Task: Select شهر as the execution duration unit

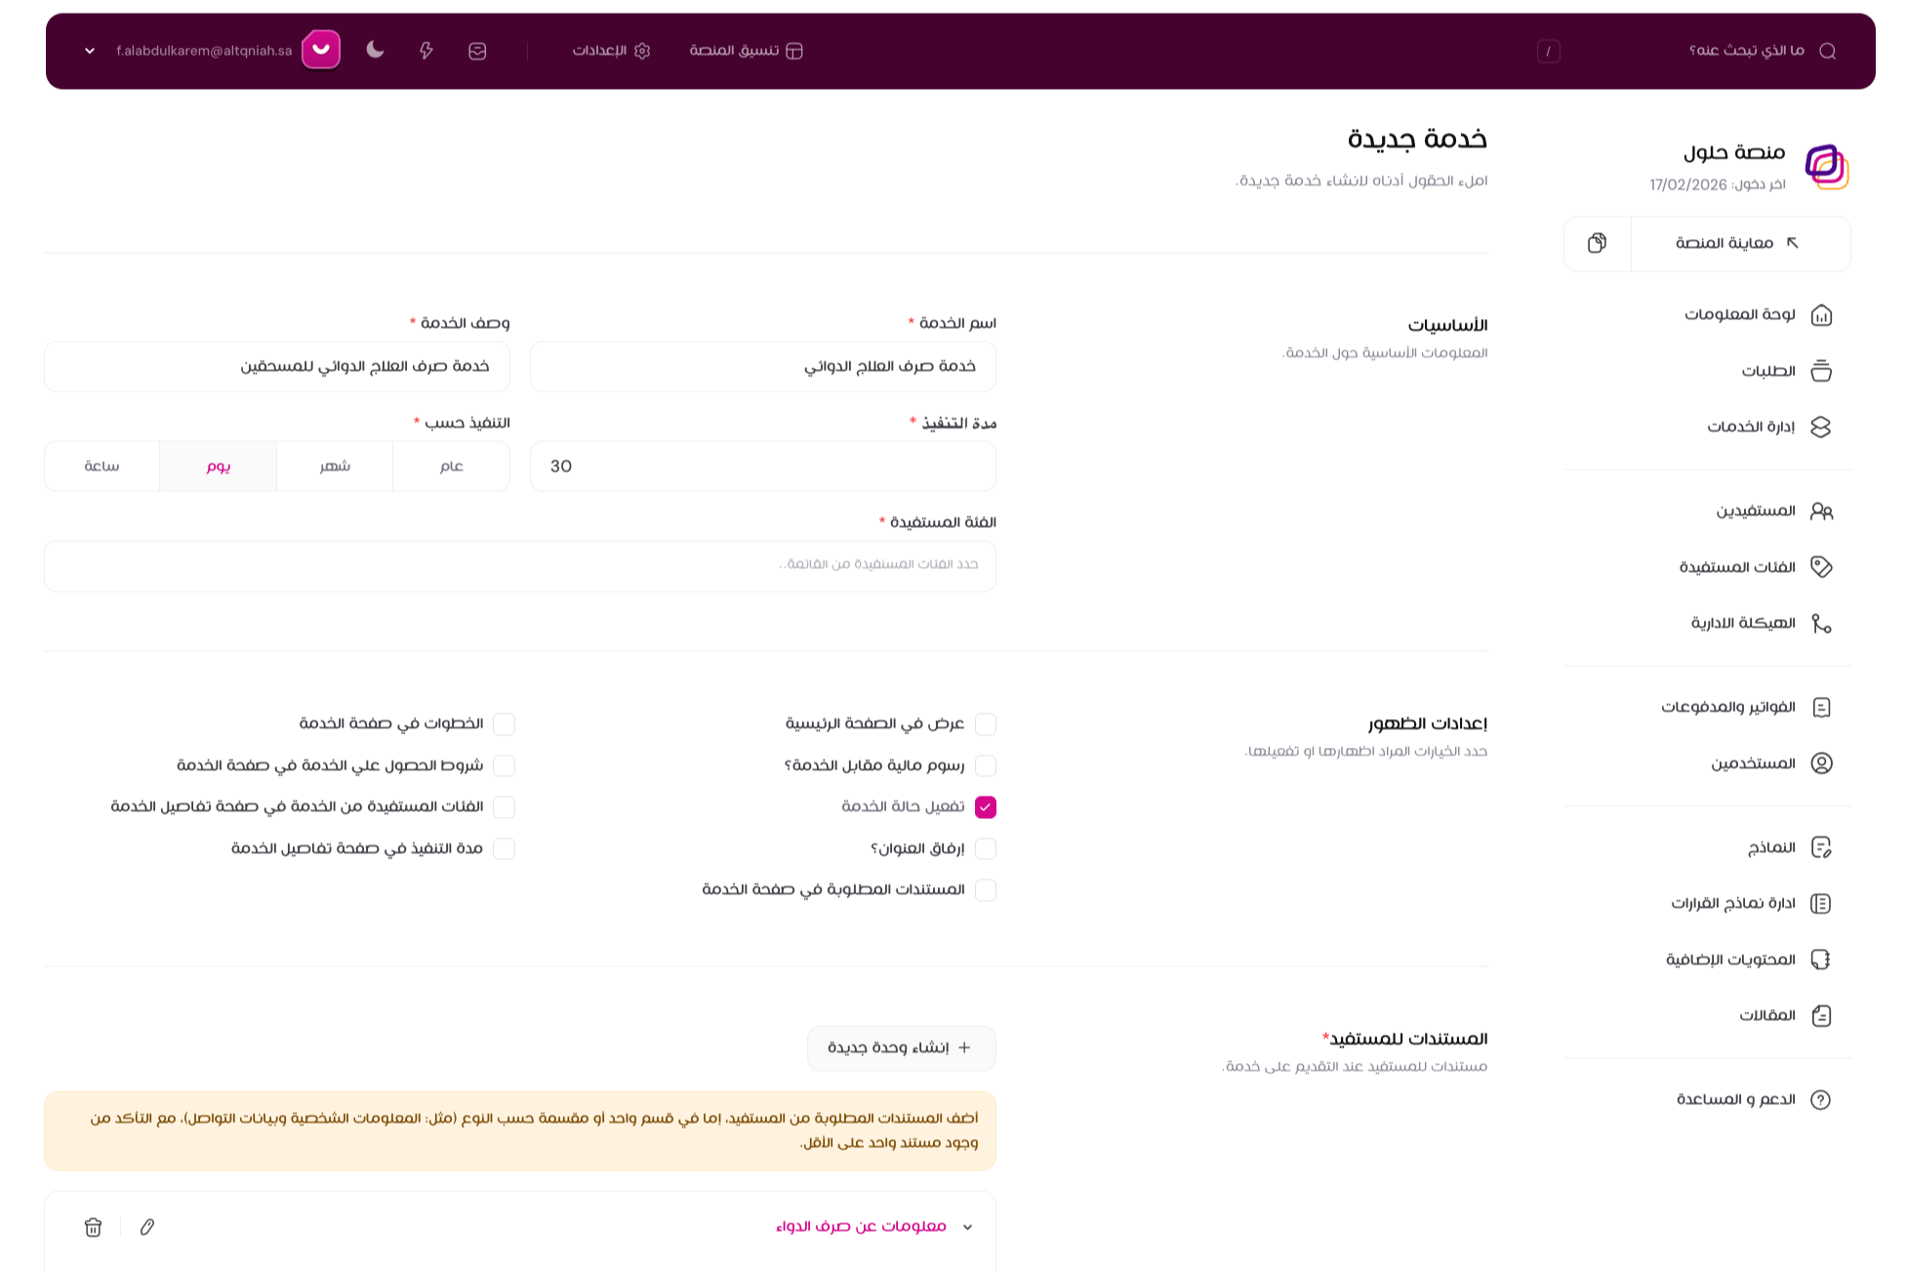Action: point(334,466)
